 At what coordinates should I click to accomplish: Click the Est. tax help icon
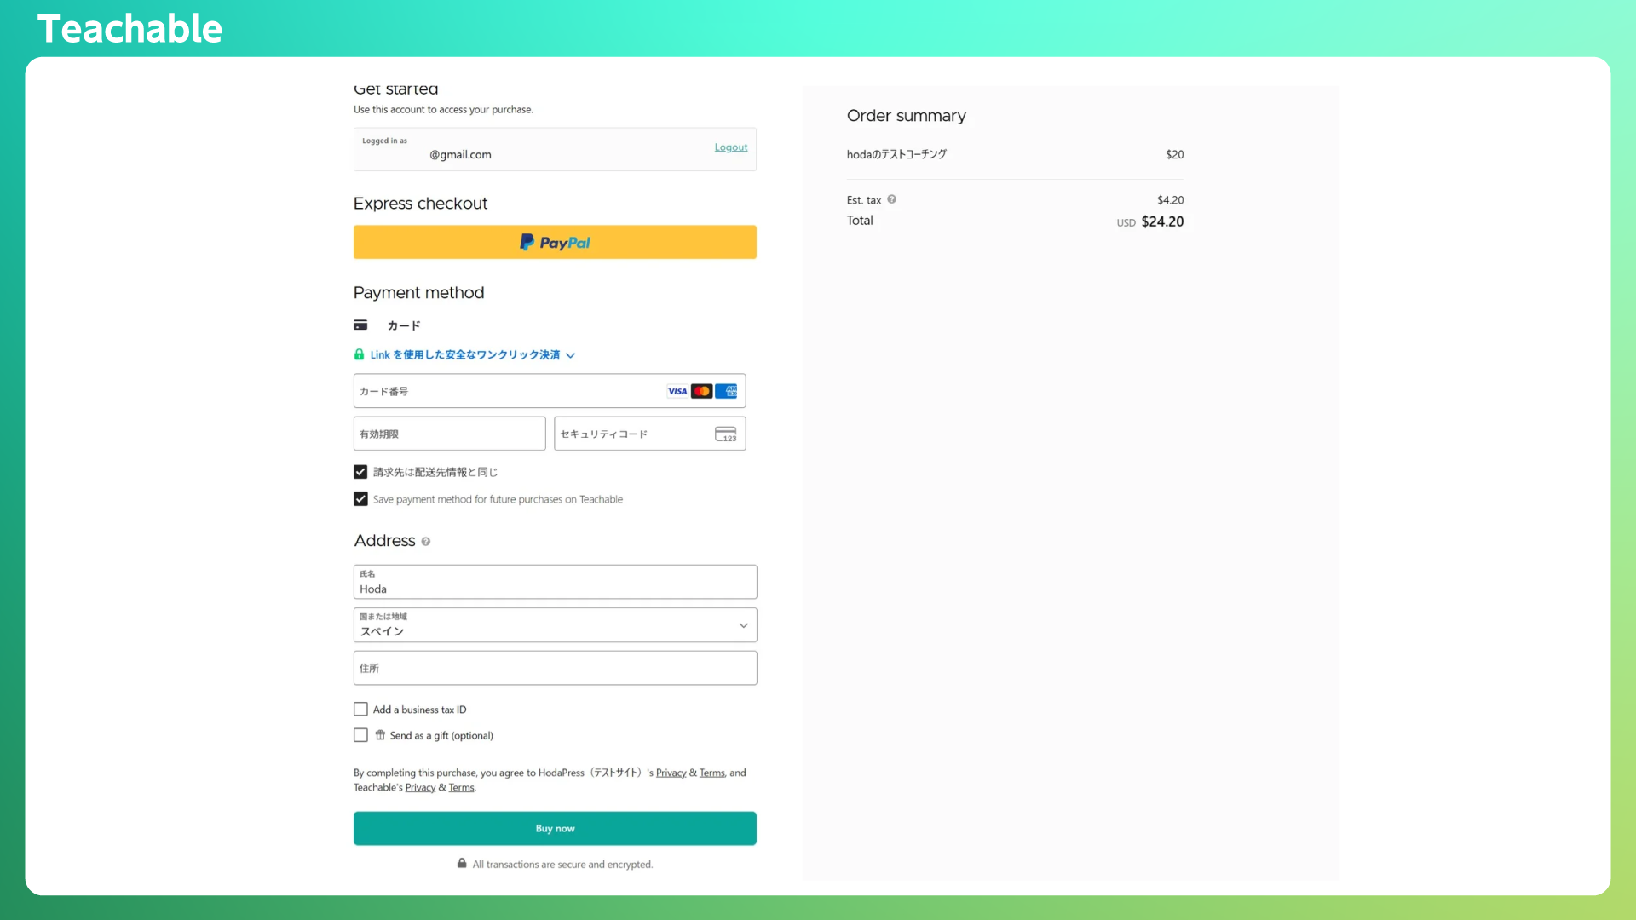[891, 199]
